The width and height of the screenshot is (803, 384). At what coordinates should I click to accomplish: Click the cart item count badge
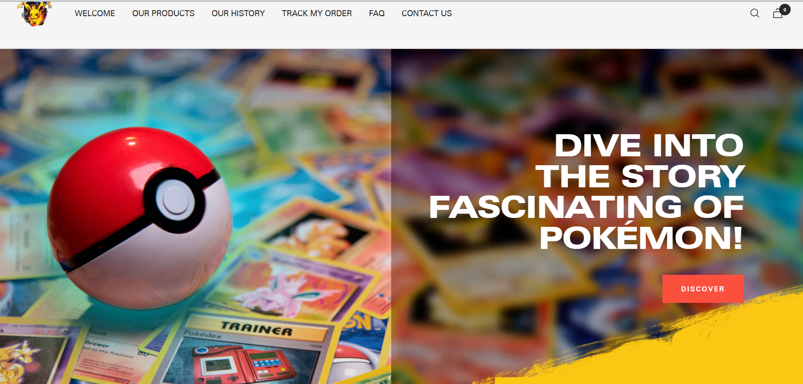click(x=785, y=10)
